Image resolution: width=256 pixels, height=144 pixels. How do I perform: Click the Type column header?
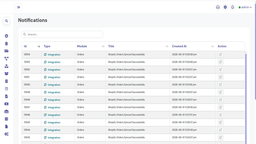coord(47,46)
